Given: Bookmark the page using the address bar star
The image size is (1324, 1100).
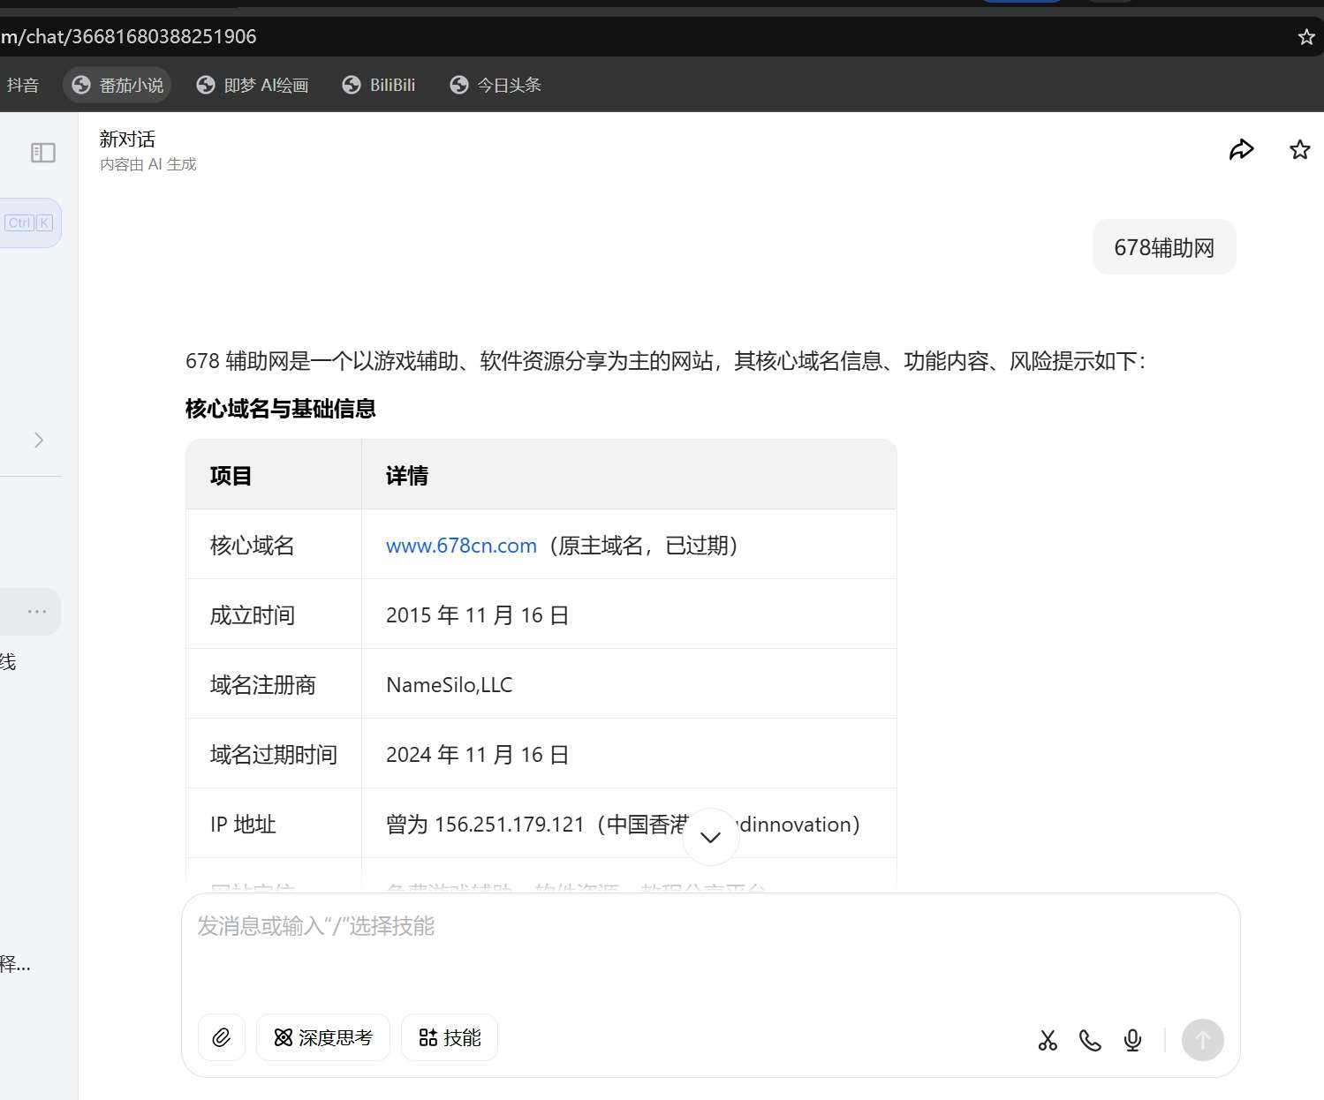Looking at the screenshot, I should (1305, 36).
